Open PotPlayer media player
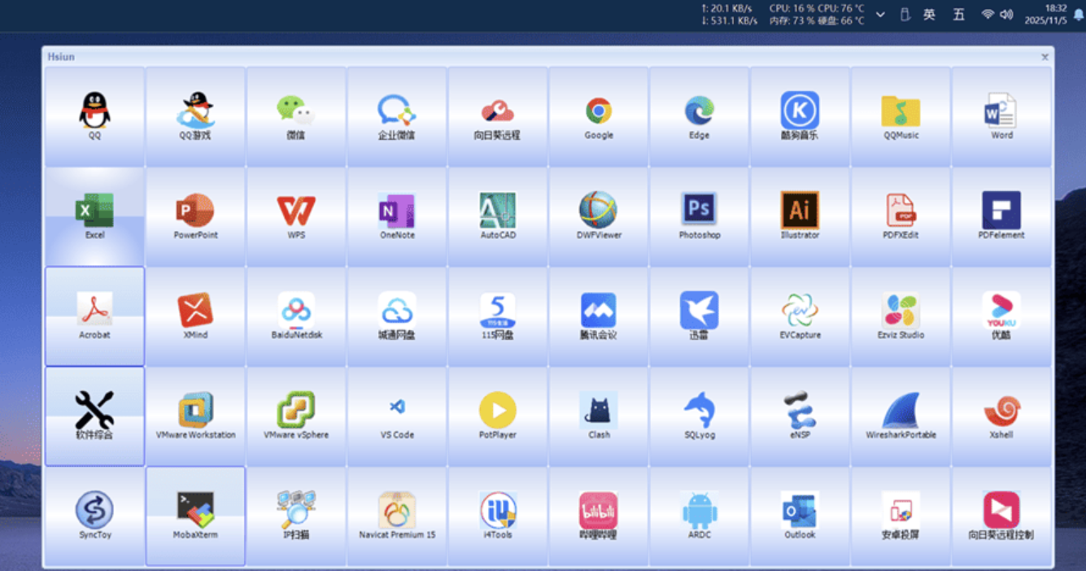This screenshot has width=1086, height=571. pyautogui.click(x=497, y=415)
